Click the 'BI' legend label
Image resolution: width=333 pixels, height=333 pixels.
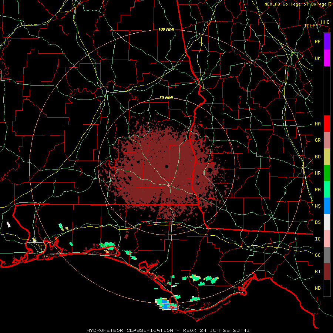pos(317,272)
